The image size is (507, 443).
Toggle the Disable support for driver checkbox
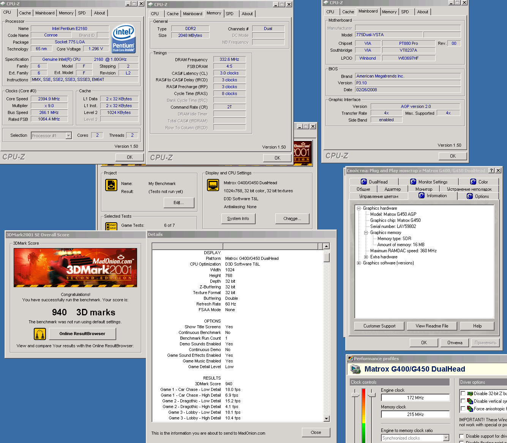[x=461, y=436]
